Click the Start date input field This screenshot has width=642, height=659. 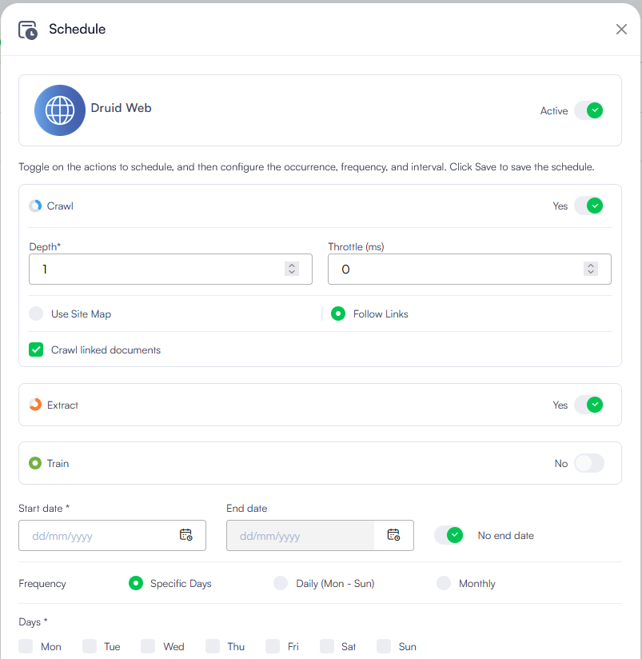click(112, 536)
